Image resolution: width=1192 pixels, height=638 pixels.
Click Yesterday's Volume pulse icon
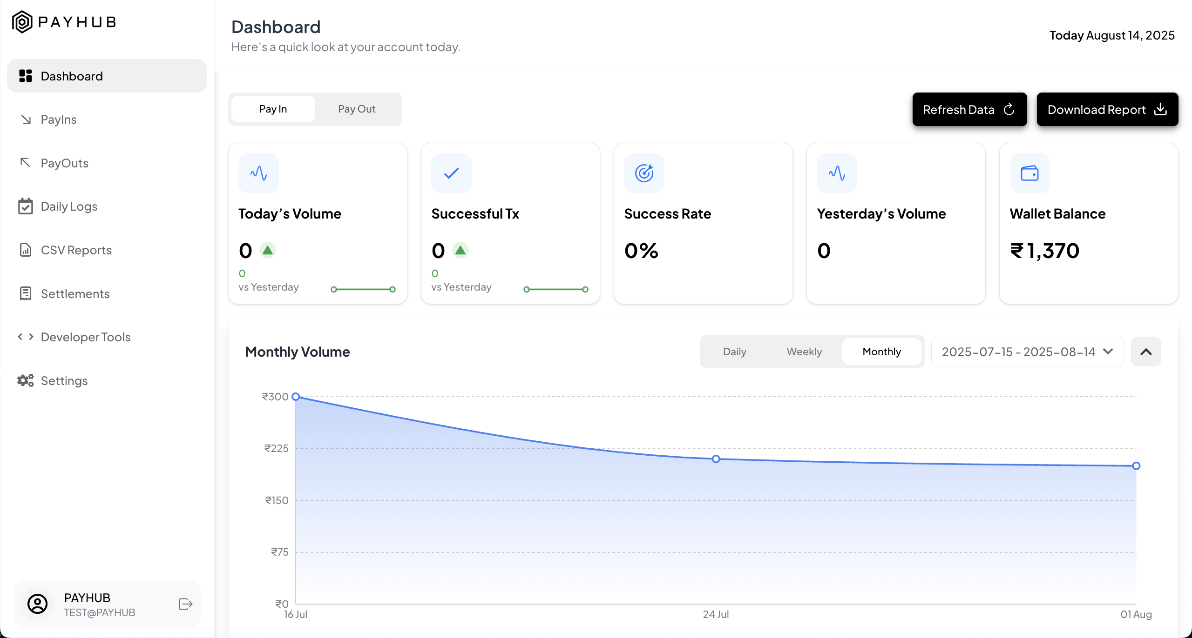(837, 173)
